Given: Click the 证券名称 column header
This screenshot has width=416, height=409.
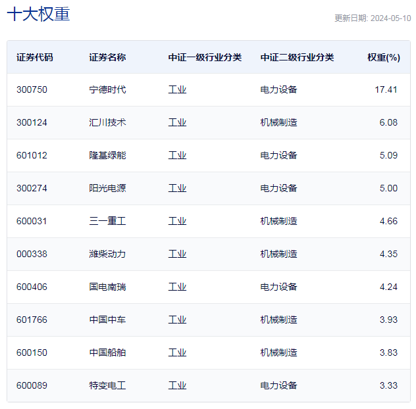Looking at the screenshot, I should click(x=107, y=57).
